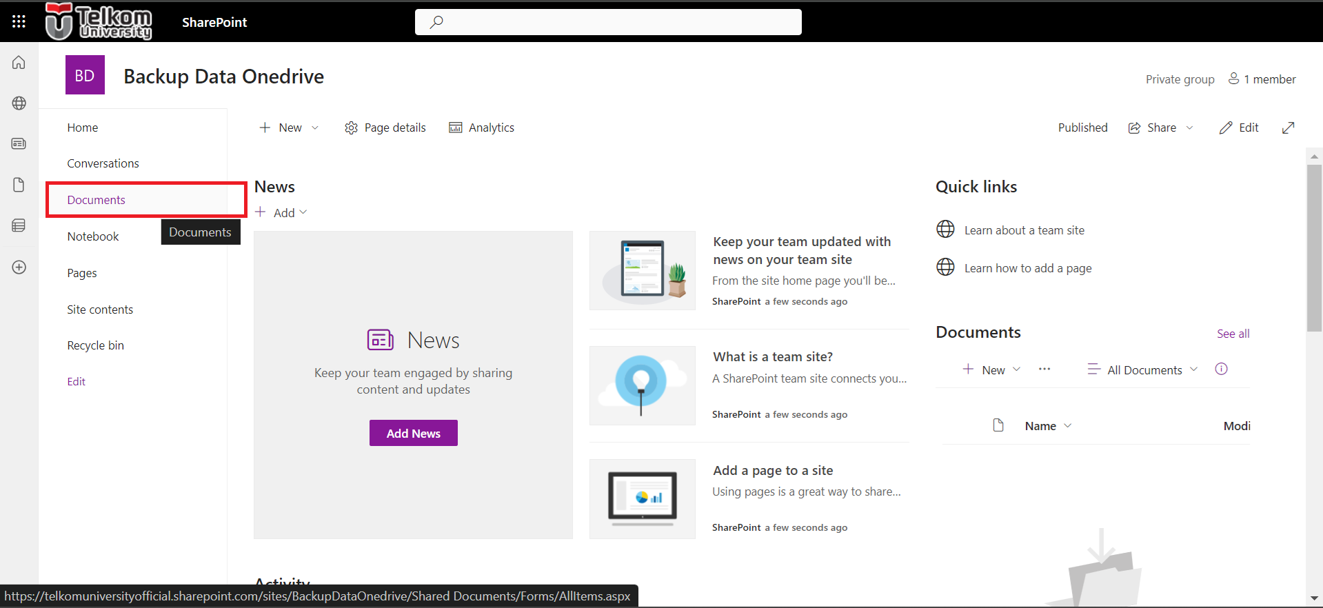Click the monitor thumbnail of Add a page article
The height and width of the screenshot is (608, 1323).
pos(643,498)
